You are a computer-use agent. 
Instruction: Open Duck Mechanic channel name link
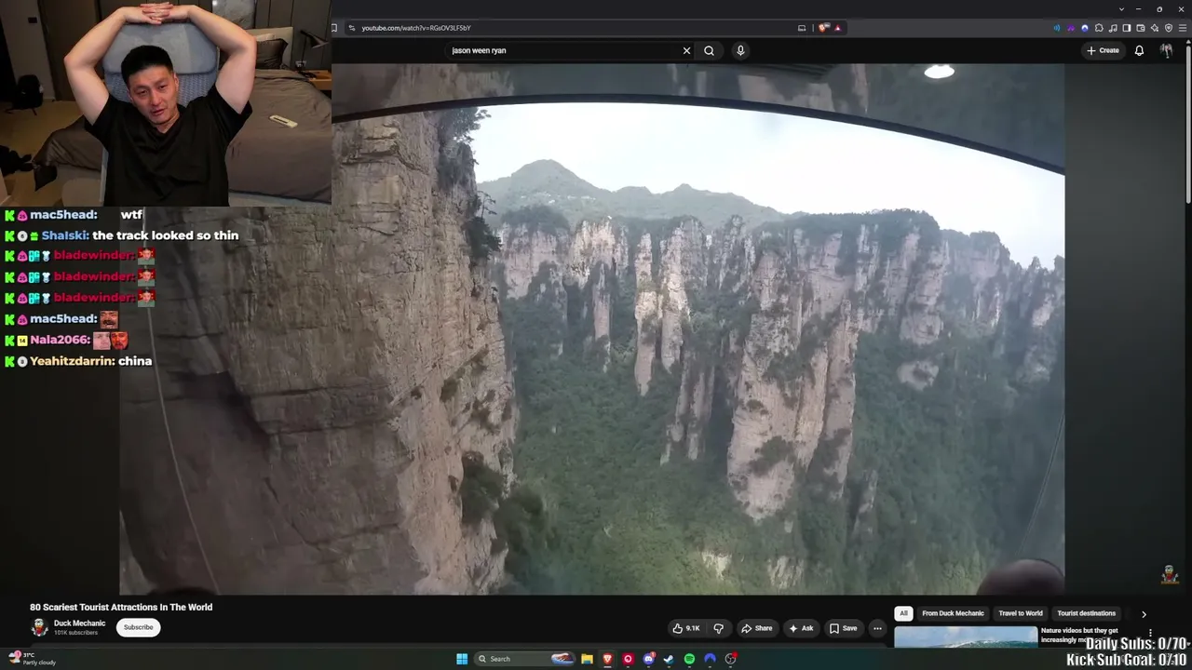(79, 623)
